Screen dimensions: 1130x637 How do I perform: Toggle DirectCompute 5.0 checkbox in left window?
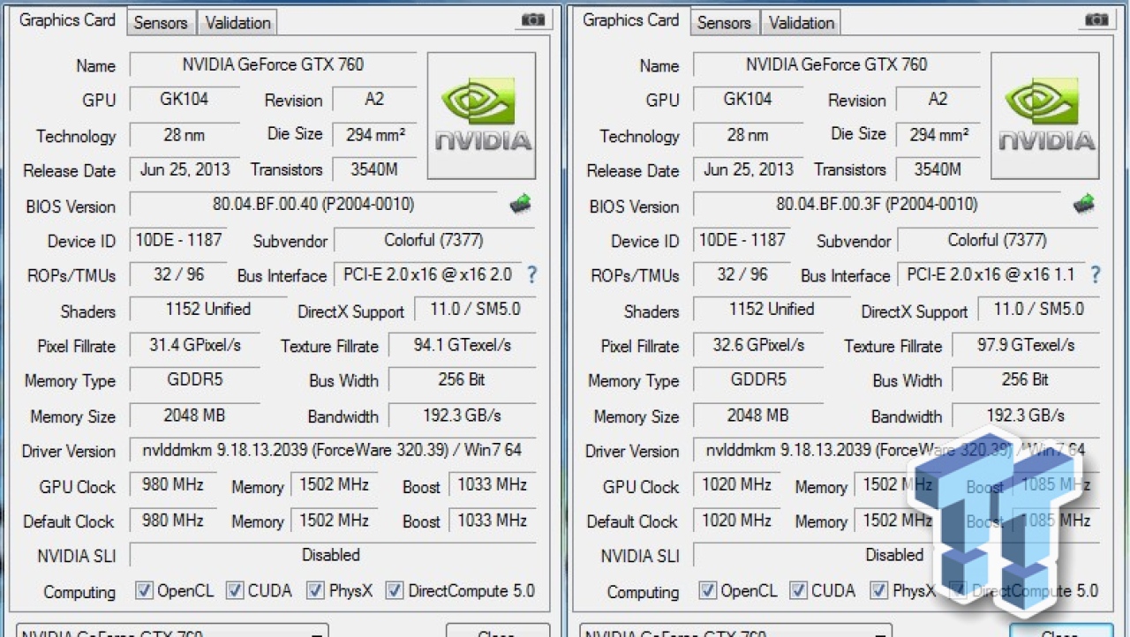pos(394,590)
